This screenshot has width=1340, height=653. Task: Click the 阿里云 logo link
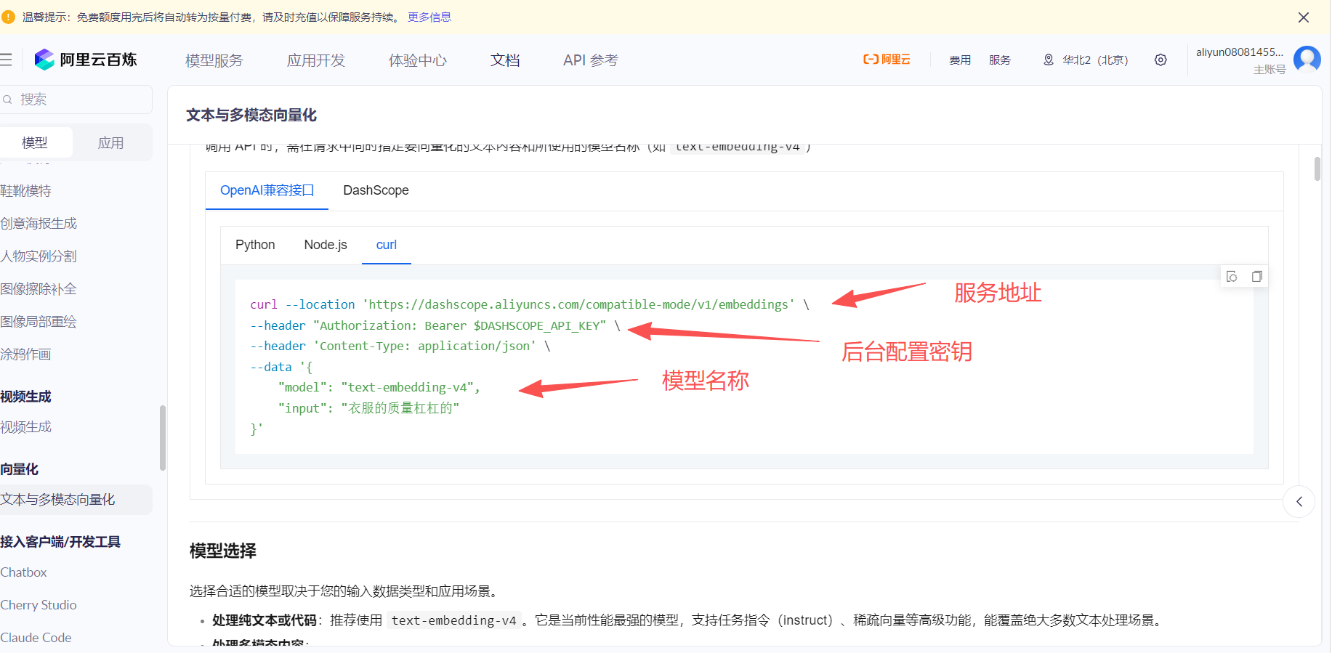coord(887,60)
